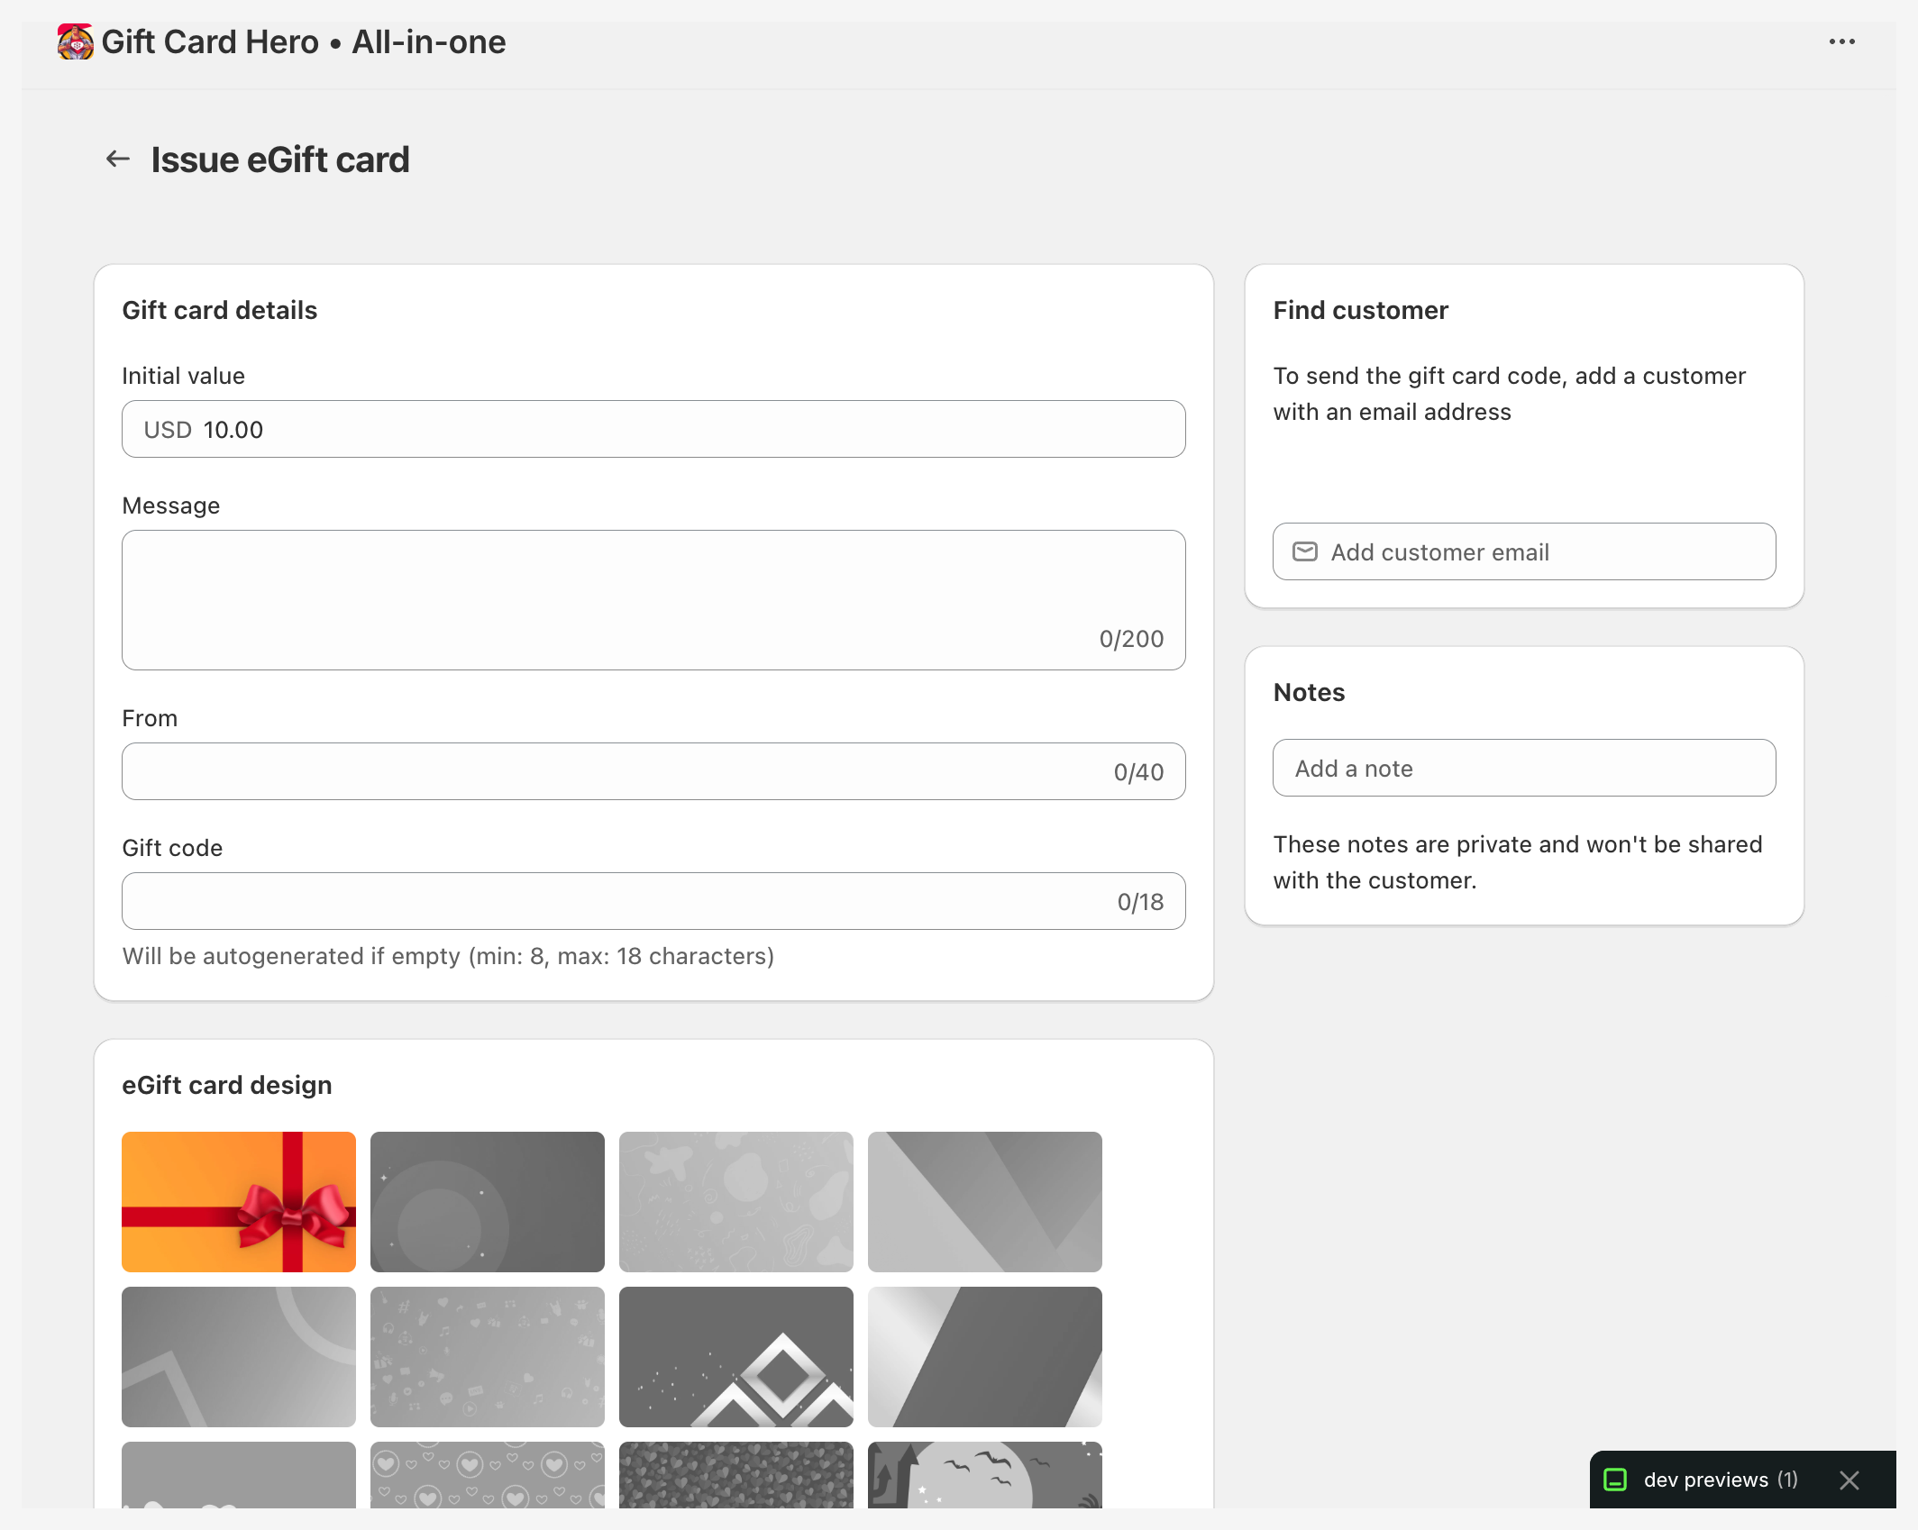
Task: Click the envelope icon in customer email field
Action: coord(1304,551)
